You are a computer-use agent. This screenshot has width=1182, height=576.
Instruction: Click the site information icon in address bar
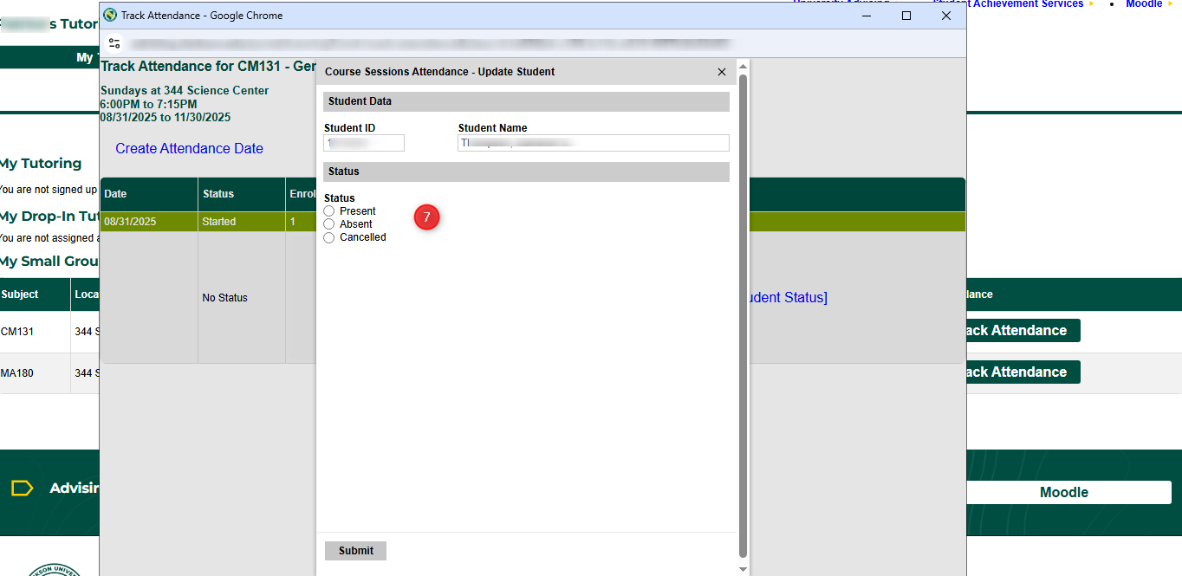pyautogui.click(x=114, y=43)
